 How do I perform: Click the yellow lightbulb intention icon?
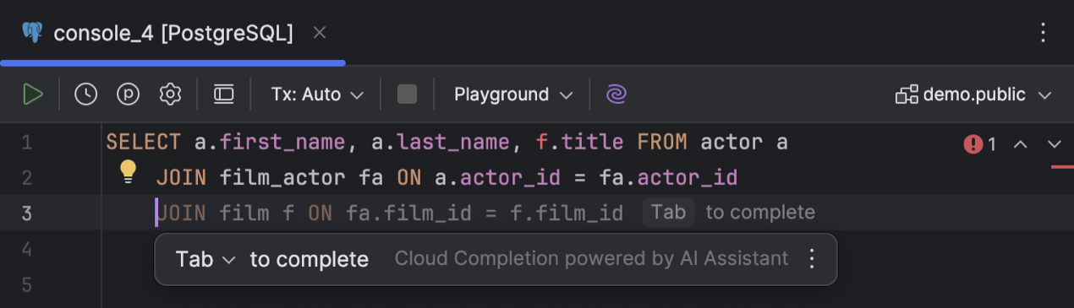tap(128, 171)
